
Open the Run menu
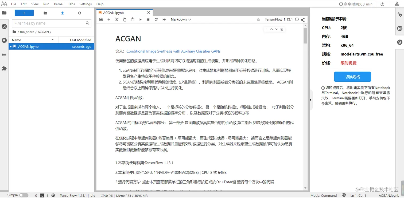click(x=46, y=4)
